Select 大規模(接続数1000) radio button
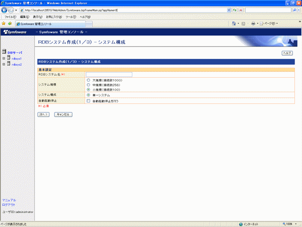302x227 pixels. coord(89,80)
